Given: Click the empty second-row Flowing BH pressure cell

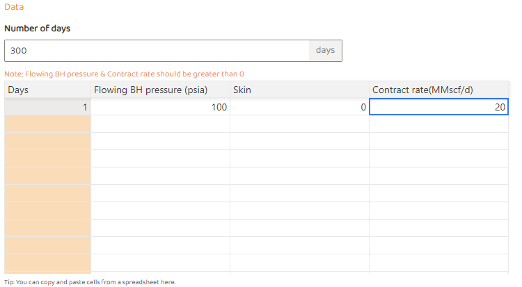Looking at the screenshot, I should (x=160, y=124).
